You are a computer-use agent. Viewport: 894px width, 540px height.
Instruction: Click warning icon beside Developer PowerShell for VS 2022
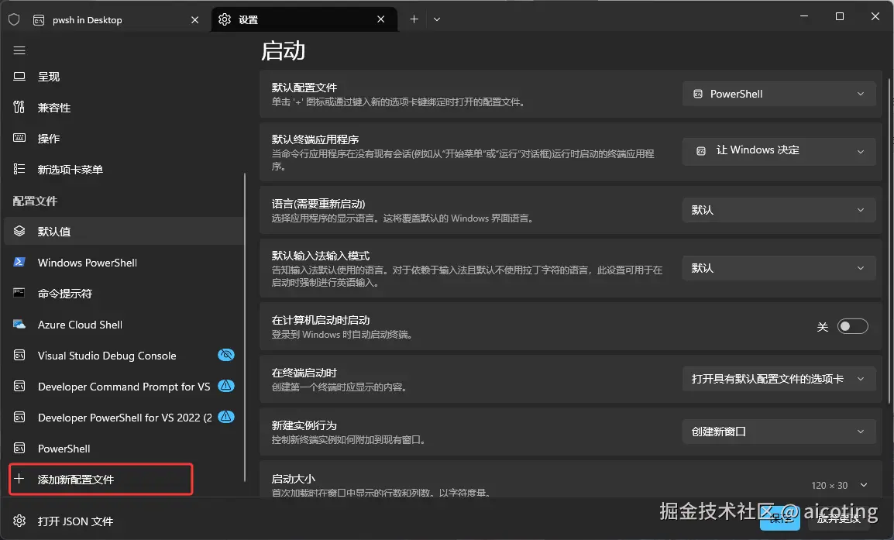225,417
